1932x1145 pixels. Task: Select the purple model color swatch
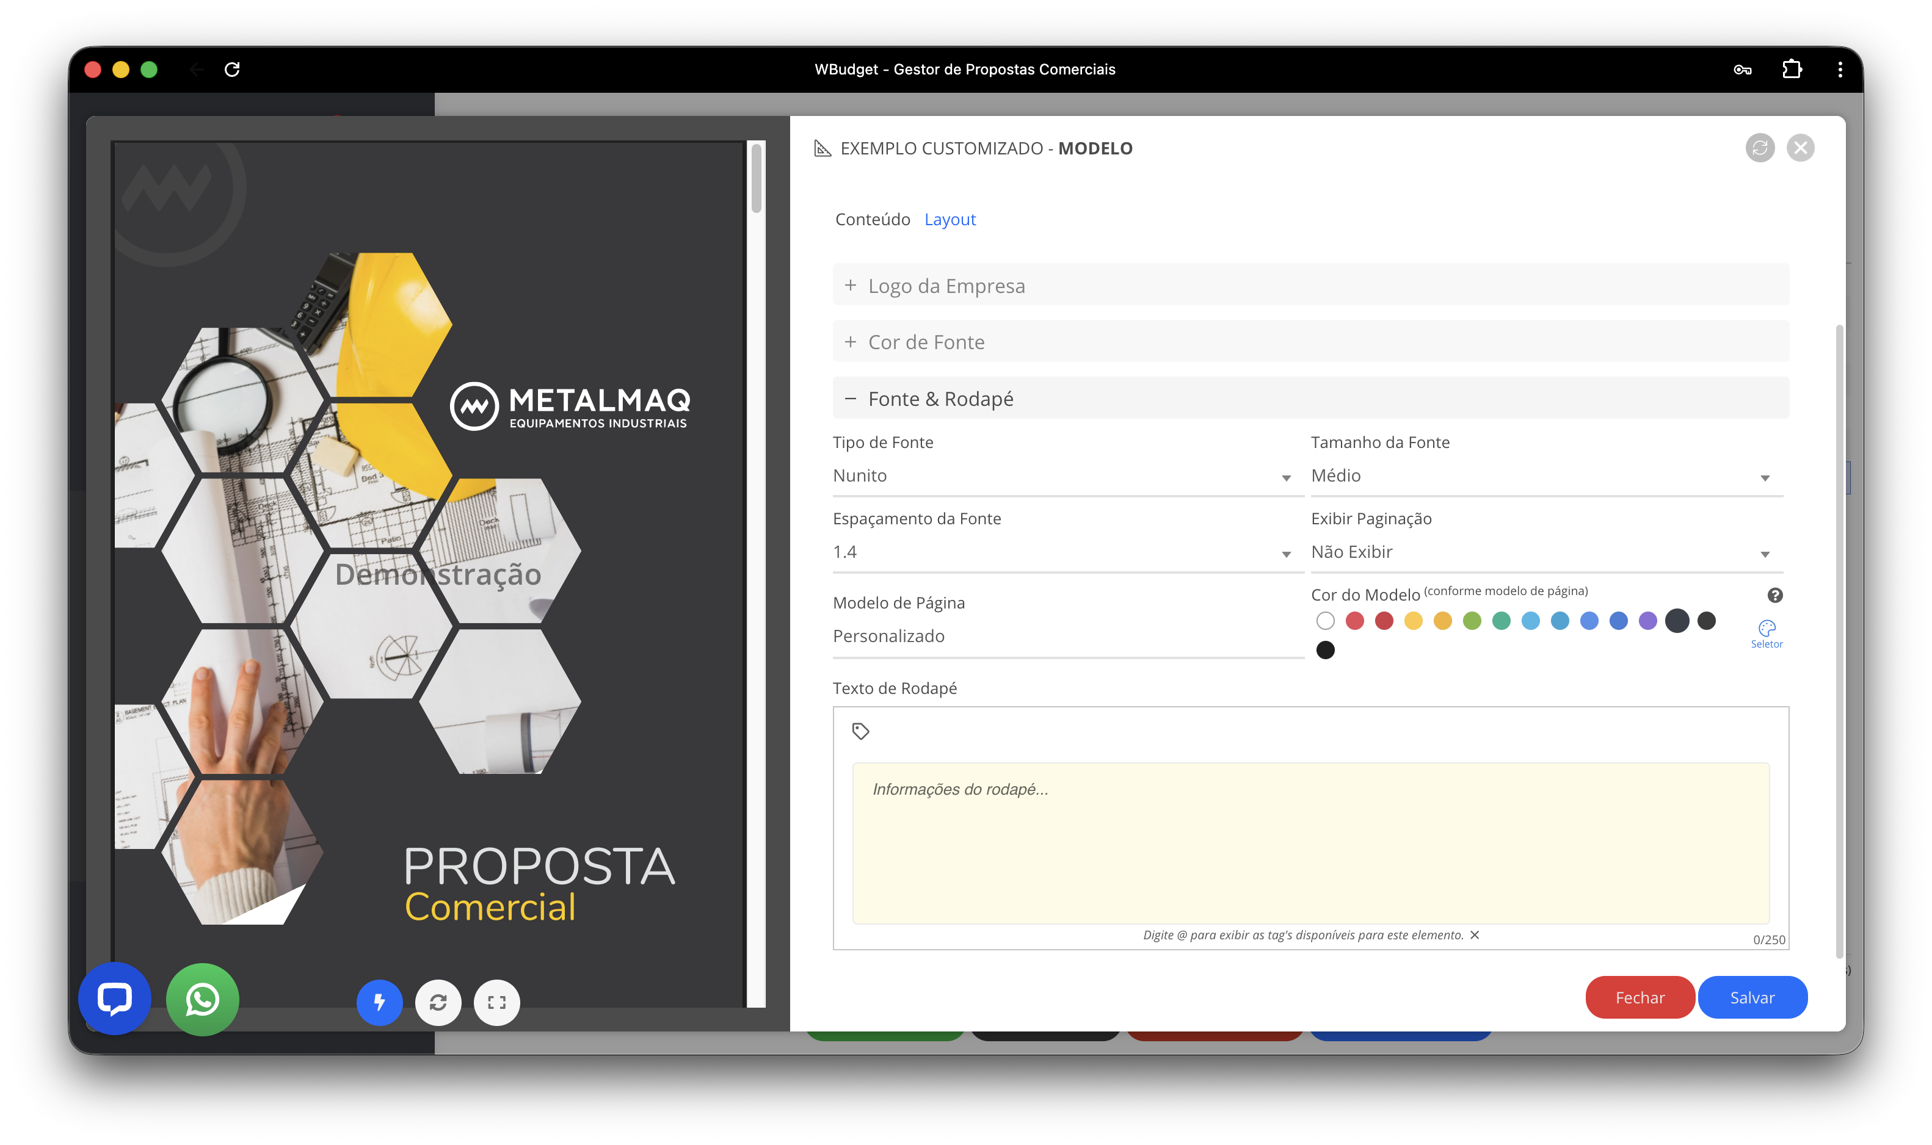pos(1647,620)
